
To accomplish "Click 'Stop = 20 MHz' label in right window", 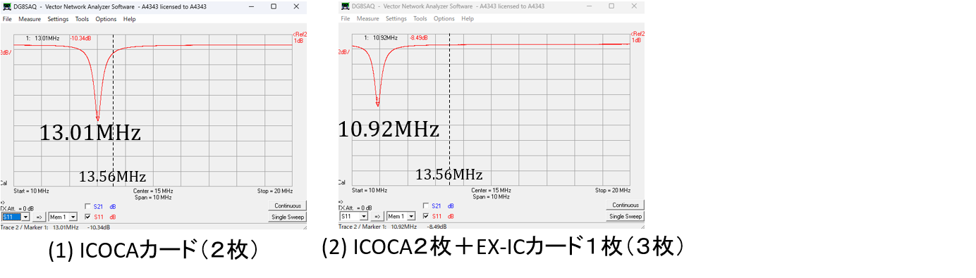I will [x=613, y=190].
